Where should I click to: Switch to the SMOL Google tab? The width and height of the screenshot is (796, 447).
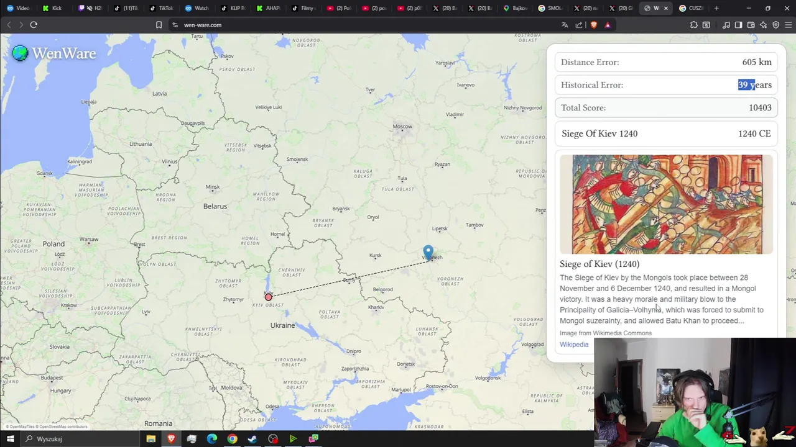pos(550,8)
